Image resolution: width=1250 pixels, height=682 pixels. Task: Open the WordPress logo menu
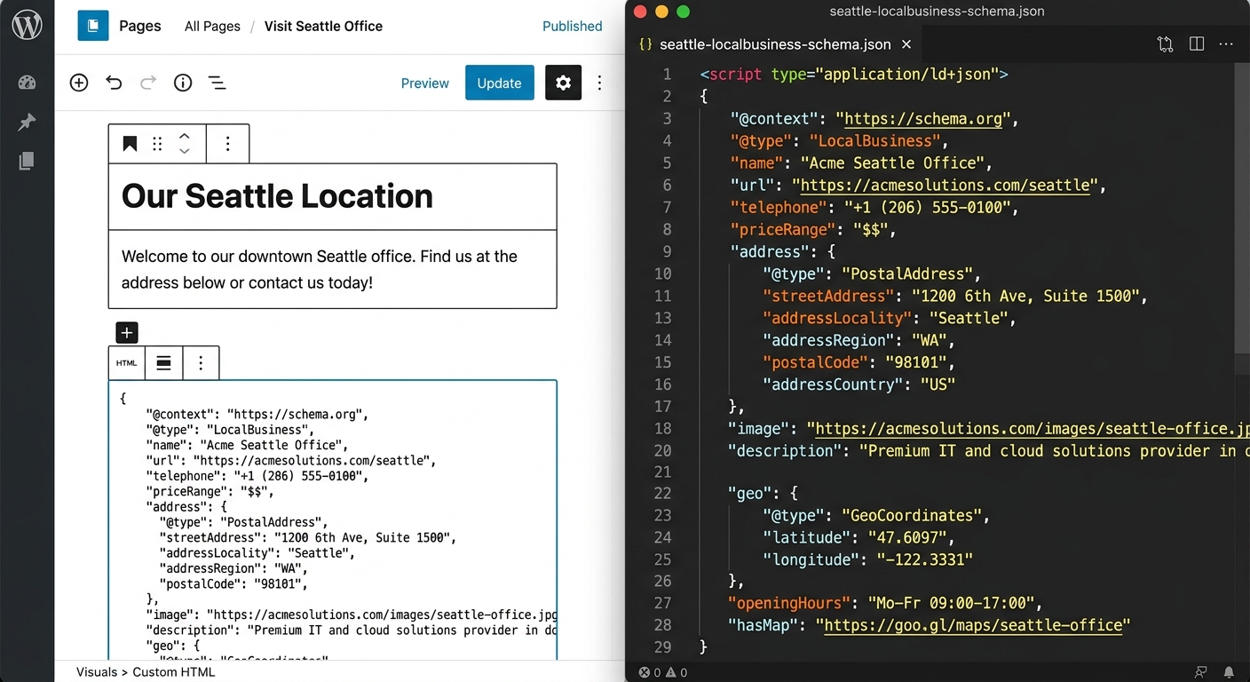(x=27, y=26)
